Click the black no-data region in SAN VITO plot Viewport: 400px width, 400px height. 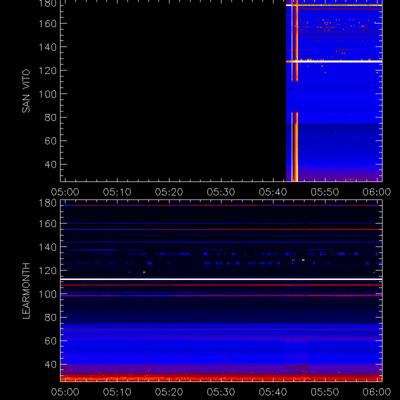tap(173, 90)
